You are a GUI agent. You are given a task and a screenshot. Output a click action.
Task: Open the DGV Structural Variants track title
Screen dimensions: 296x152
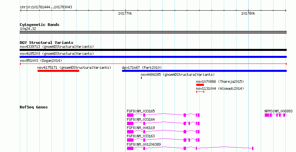pyautogui.click(x=47, y=43)
